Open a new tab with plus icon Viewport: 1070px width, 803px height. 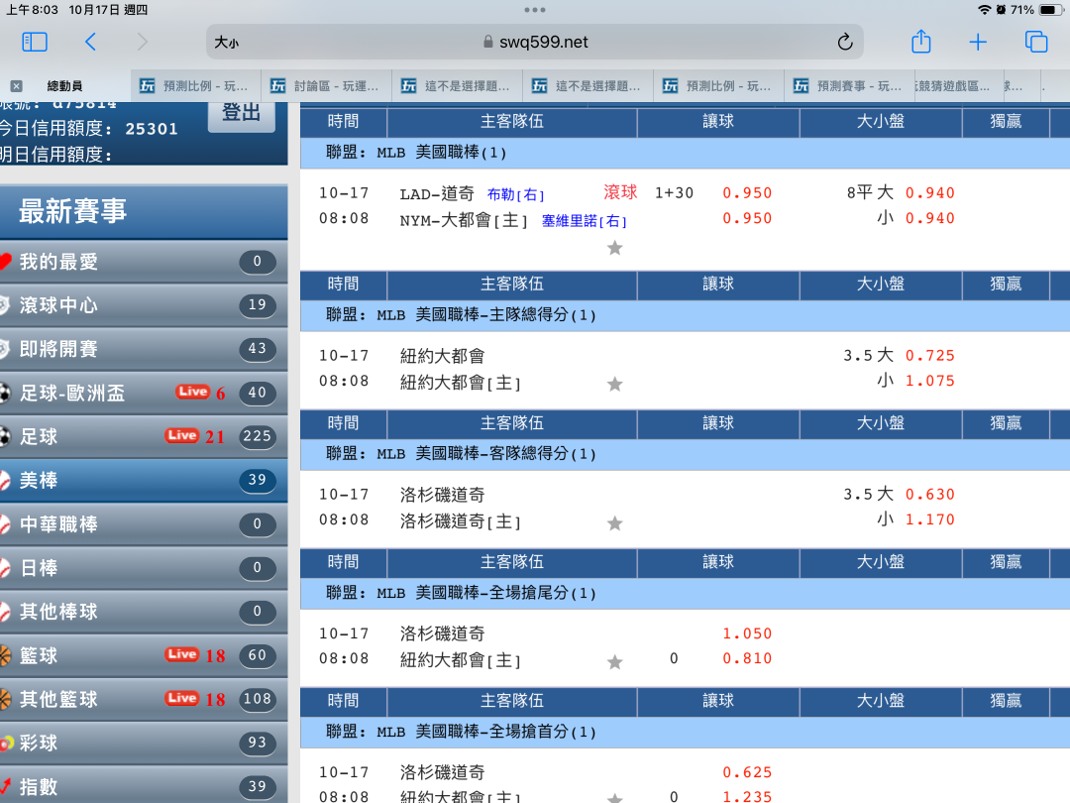pos(978,43)
